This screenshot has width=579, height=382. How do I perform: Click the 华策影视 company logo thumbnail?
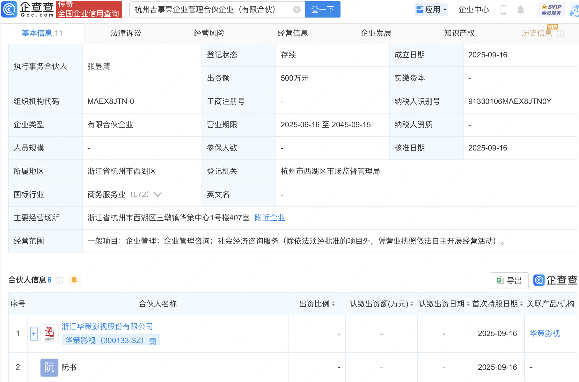(x=49, y=334)
